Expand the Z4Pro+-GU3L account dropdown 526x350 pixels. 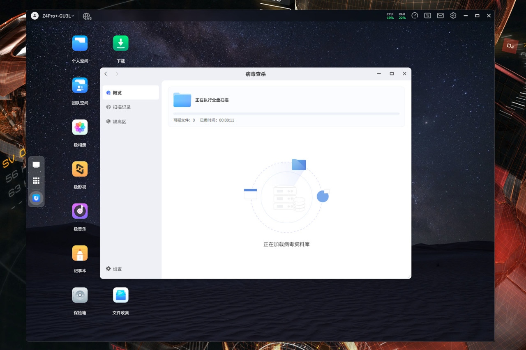(x=58, y=16)
